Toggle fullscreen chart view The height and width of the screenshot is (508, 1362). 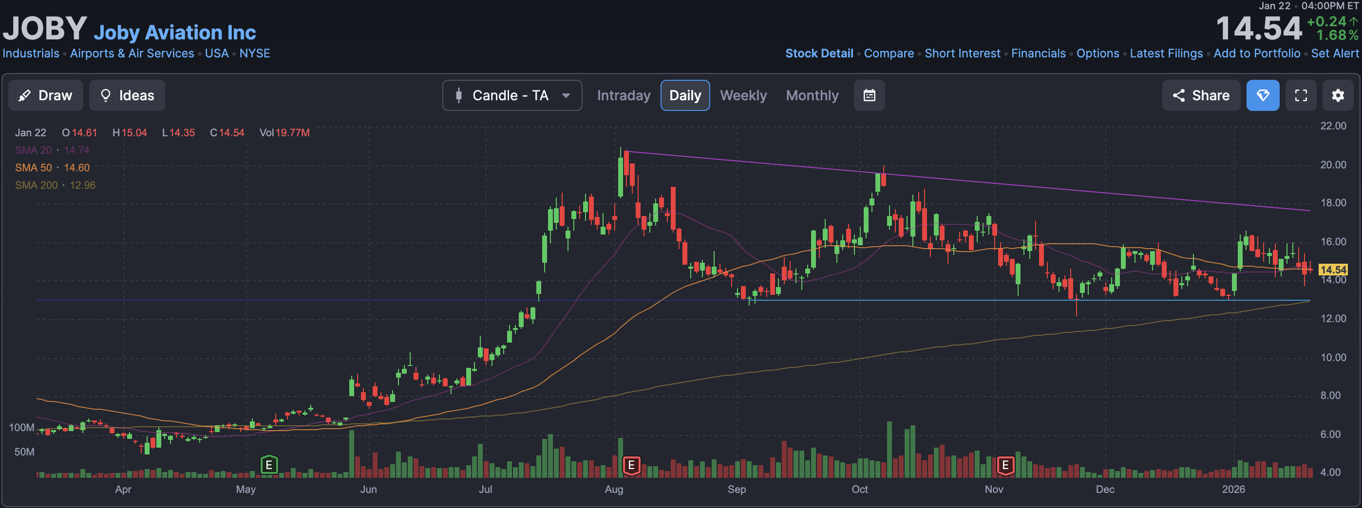[1301, 95]
